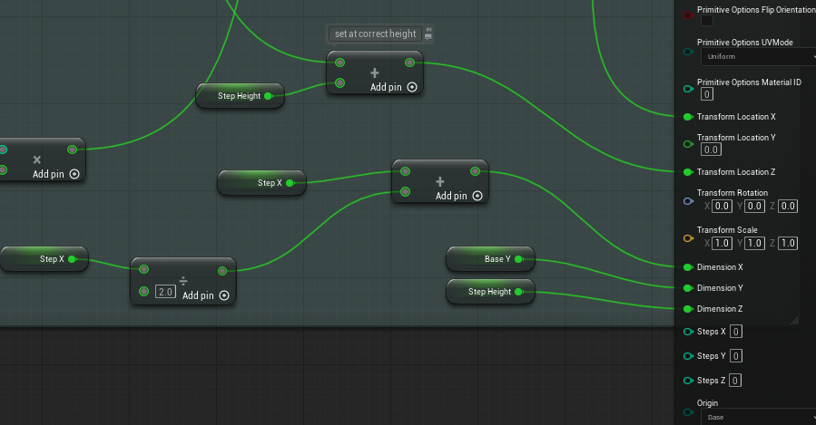Click the Dimension X input pin
816x425 pixels.
pos(688,267)
